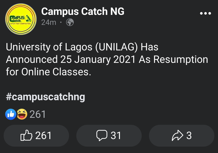The width and height of the screenshot is (218, 153).
Task: Click the 261 number in the like button
Action: coord(43,135)
